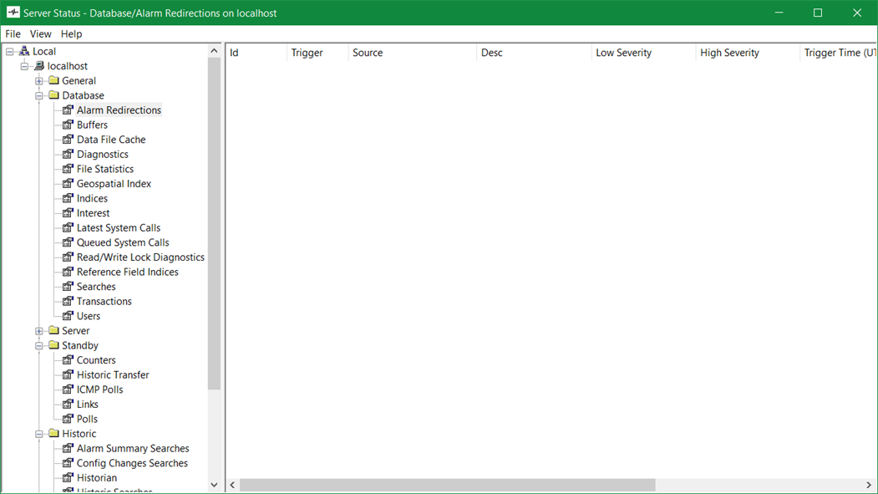Click the localhost server icon
The image size is (878, 494).
(x=38, y=66)
